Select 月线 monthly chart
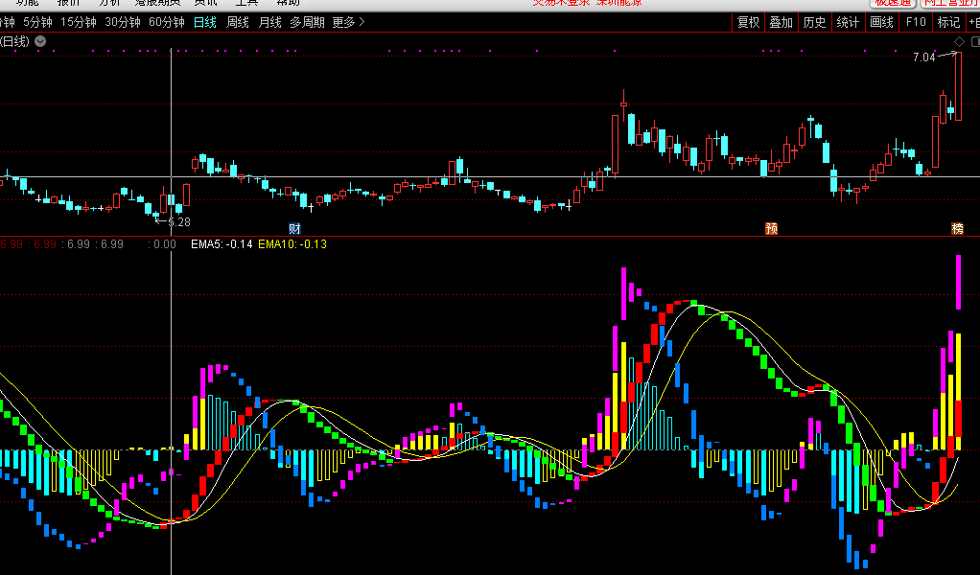 point(270,22)
